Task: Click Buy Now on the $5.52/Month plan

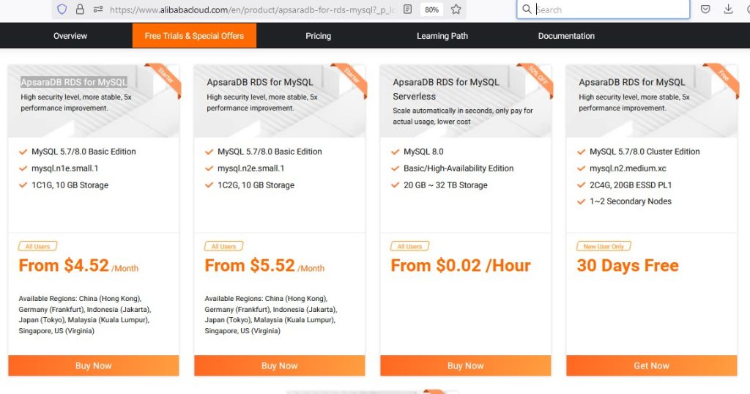Action: tap(279, 365)
